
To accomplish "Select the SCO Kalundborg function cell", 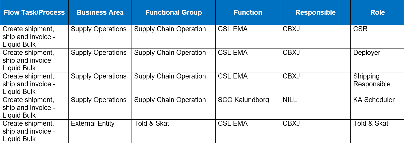I will [248, 108].
